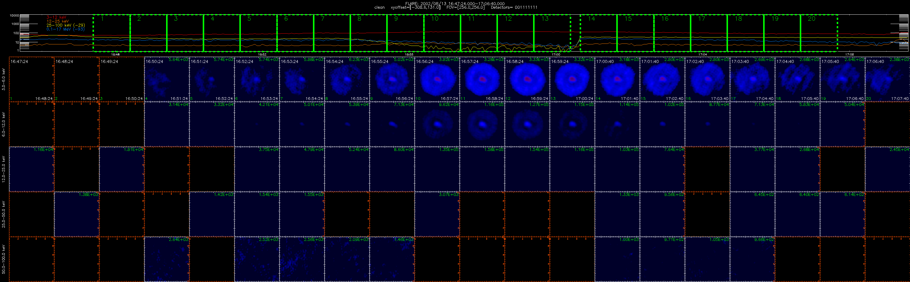The height and width of the screenshot is (282, 910).
Task: Select interval 13 box in the light curve
Action: pos(553,33)
